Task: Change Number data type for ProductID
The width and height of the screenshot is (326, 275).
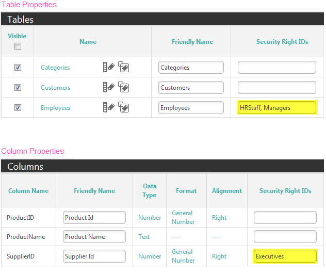Action: [150, 218]
